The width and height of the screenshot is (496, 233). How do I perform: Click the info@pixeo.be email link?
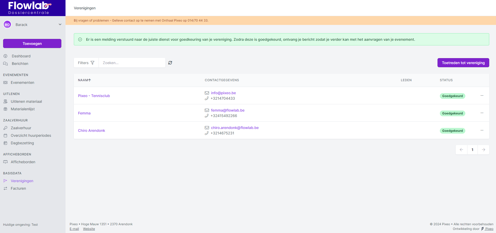click(x=223, y=93)
